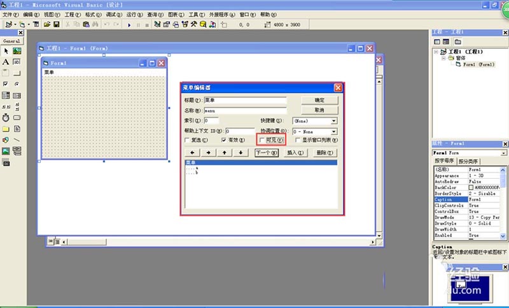Screen dimensions: 509x308
Task: Toggle the 显示窗口列表(W) checkbox
Action: (x=298, y=140)
